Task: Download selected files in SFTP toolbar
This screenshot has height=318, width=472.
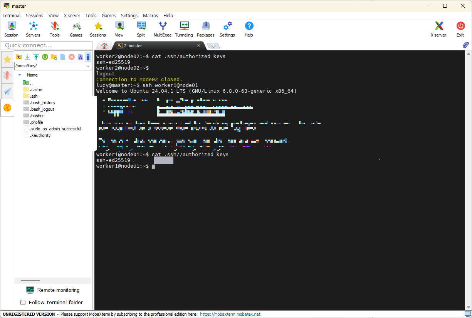Action: (x=27, y=57)
